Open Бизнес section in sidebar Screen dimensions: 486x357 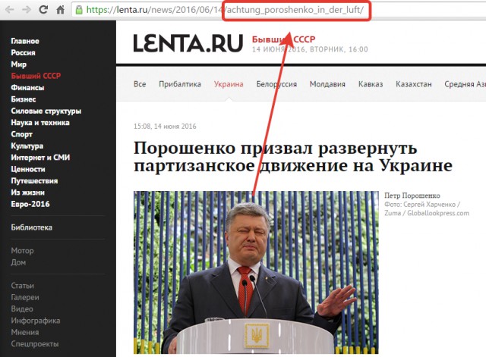pyautogui.click(x=24, y=99)
